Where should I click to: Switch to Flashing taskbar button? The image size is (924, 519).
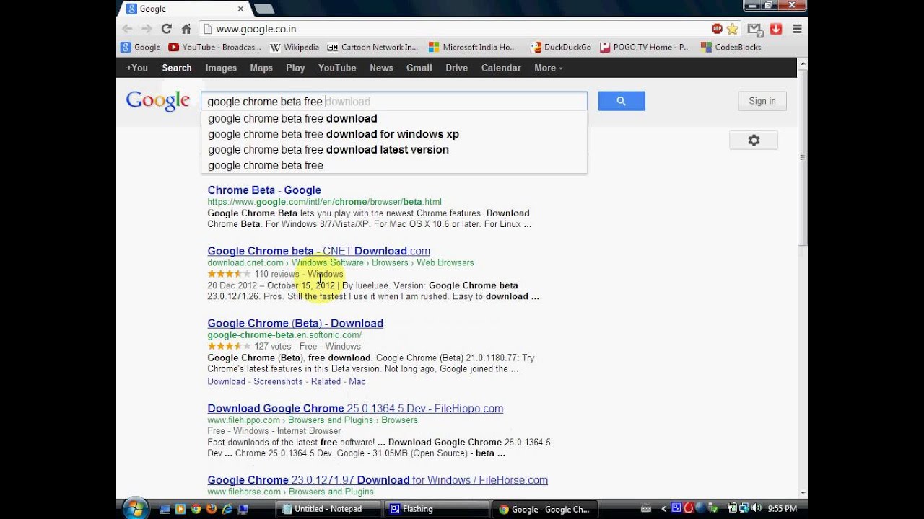click(437, 509)
